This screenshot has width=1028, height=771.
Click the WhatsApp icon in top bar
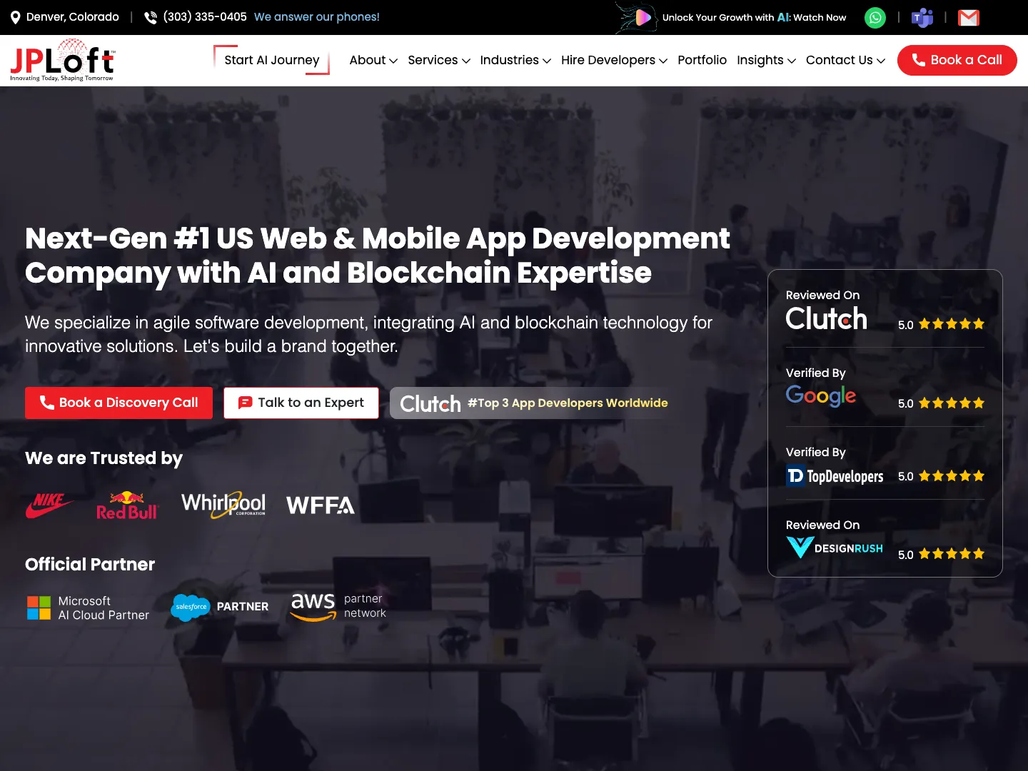click(875, 18)
